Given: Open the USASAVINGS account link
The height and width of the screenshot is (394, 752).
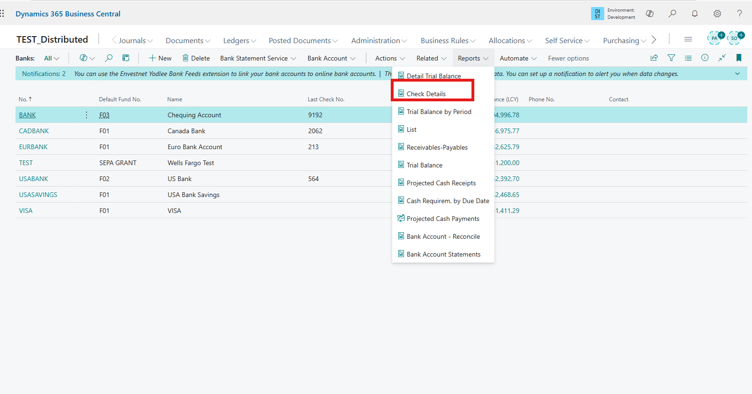Looking at the screenshot, I should coord(38,195).
